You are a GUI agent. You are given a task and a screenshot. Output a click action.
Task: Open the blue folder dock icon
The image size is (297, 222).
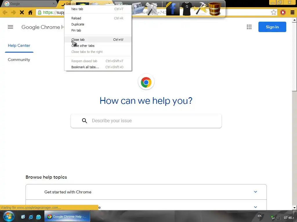click(x=138, y=8)
